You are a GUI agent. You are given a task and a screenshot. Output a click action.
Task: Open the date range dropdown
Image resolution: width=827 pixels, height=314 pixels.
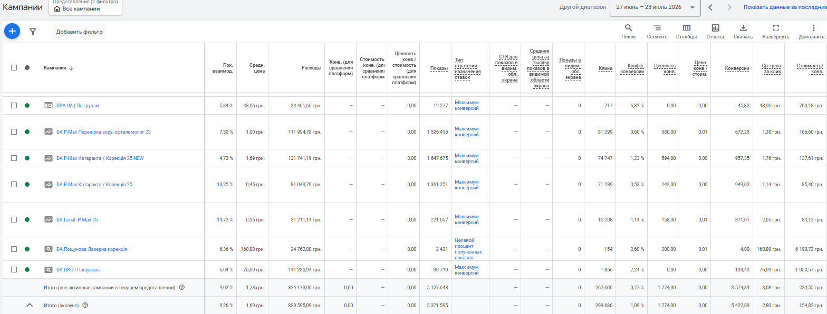tap(655, 7)
